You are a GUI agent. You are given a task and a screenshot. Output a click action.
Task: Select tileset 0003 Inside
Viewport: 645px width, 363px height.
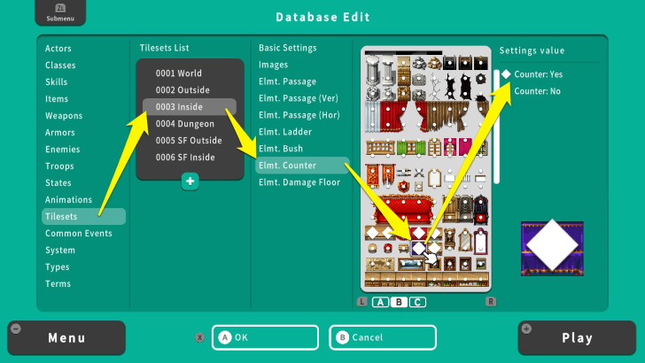(190, 107)
